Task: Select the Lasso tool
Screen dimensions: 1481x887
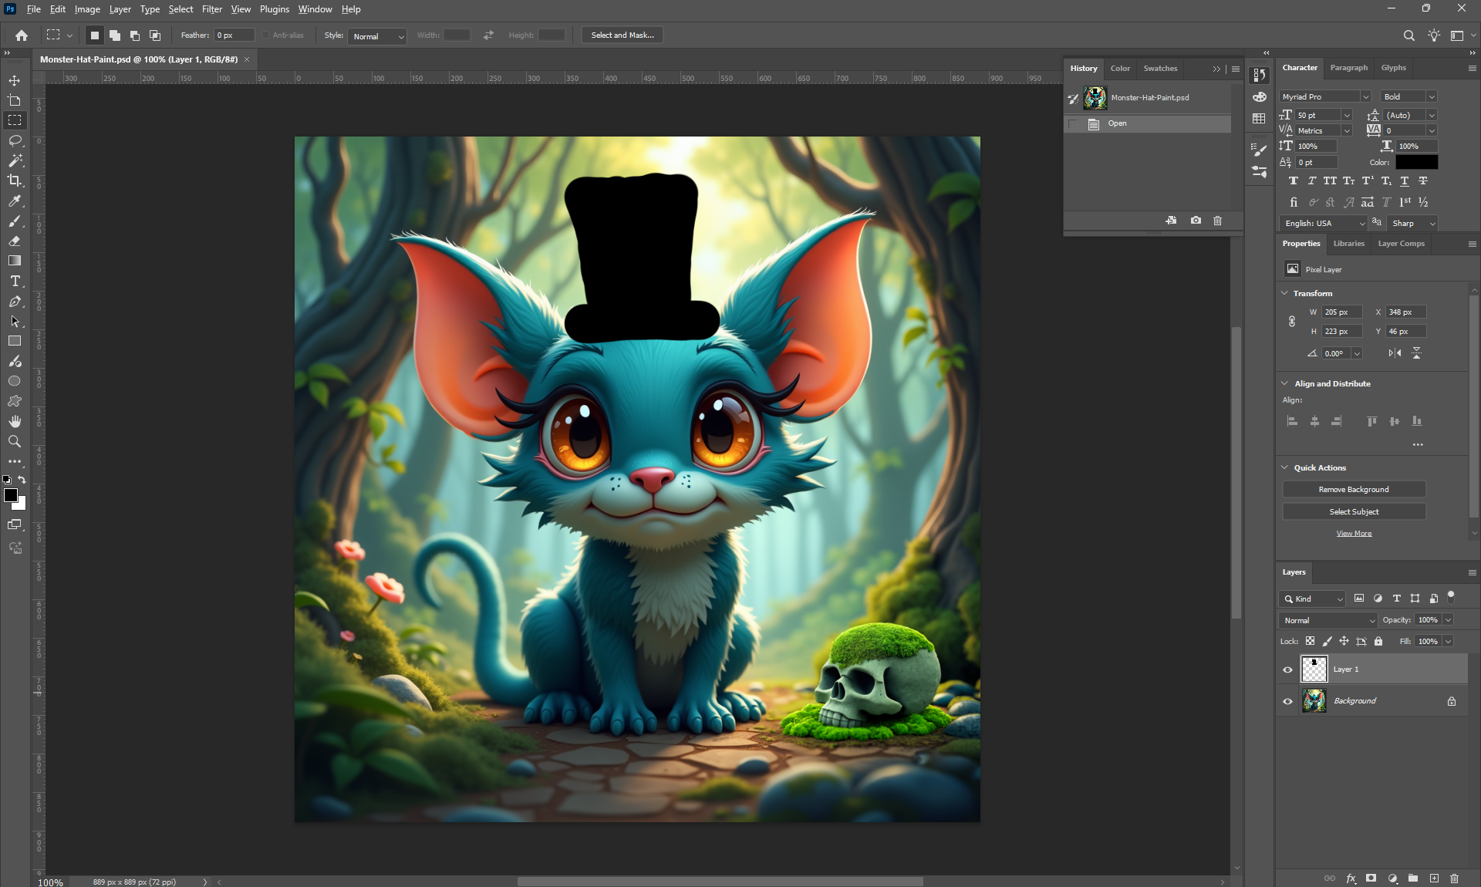Action: pyautogui.click(x=15, y=140)
